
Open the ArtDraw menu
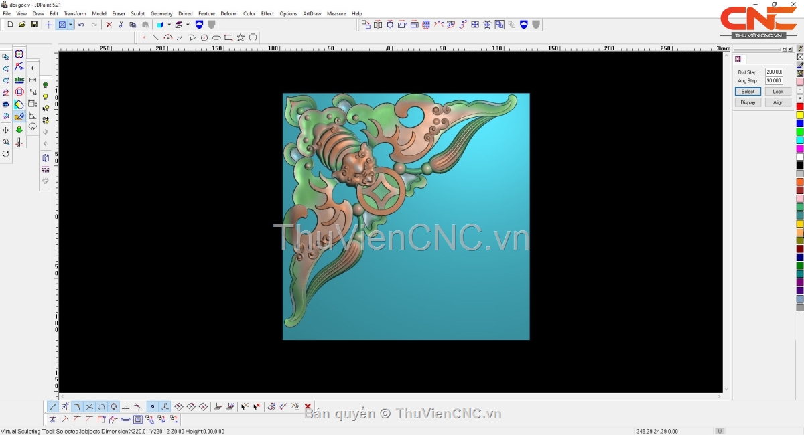pos(312,13)
